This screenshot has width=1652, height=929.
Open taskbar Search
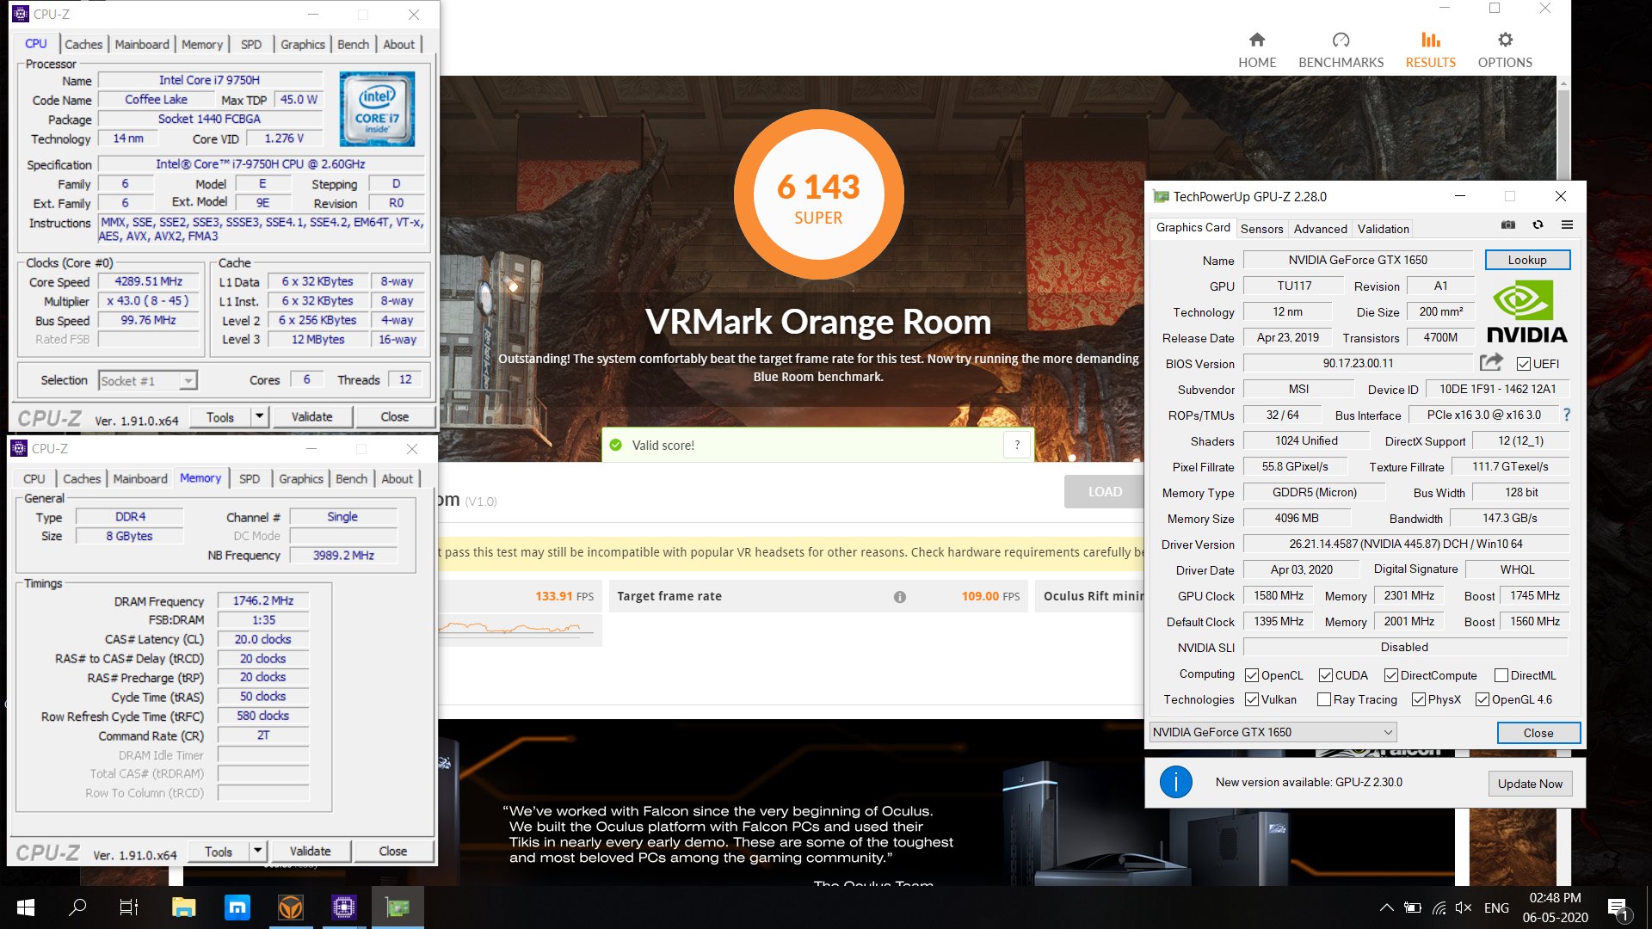(x=77, y=907)
